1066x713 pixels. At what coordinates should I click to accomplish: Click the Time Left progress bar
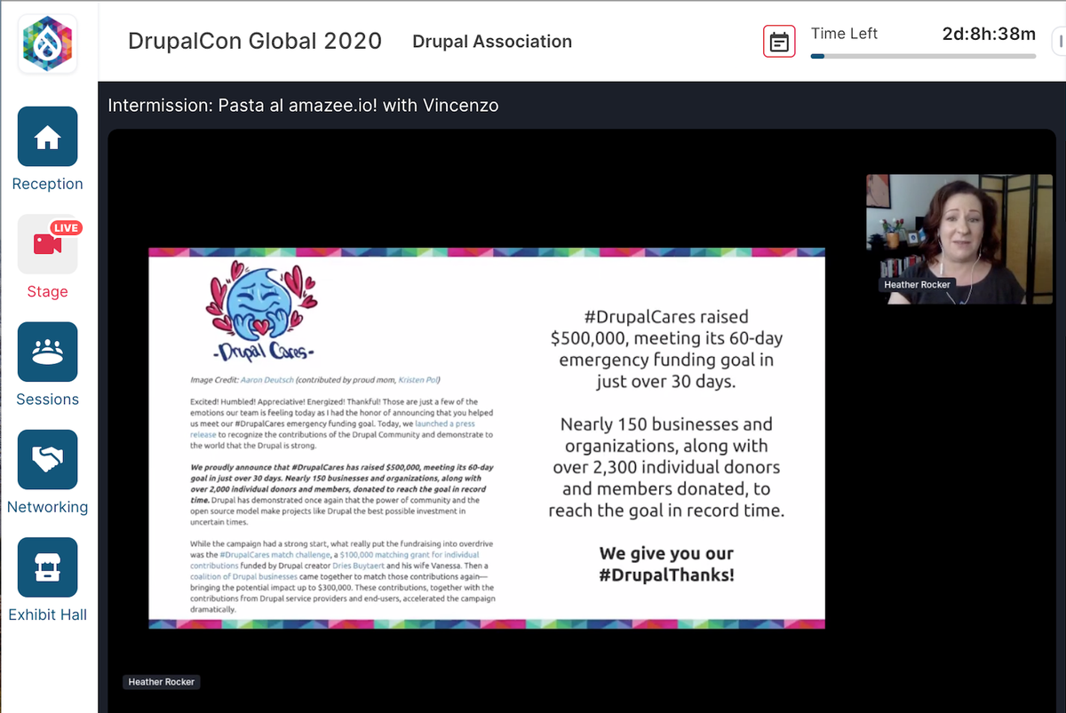click(923, 55)
